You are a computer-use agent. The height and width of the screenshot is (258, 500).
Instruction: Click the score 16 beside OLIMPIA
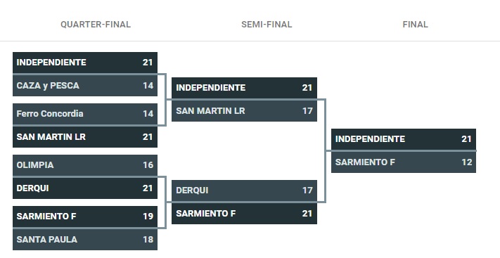coord(148,165)
